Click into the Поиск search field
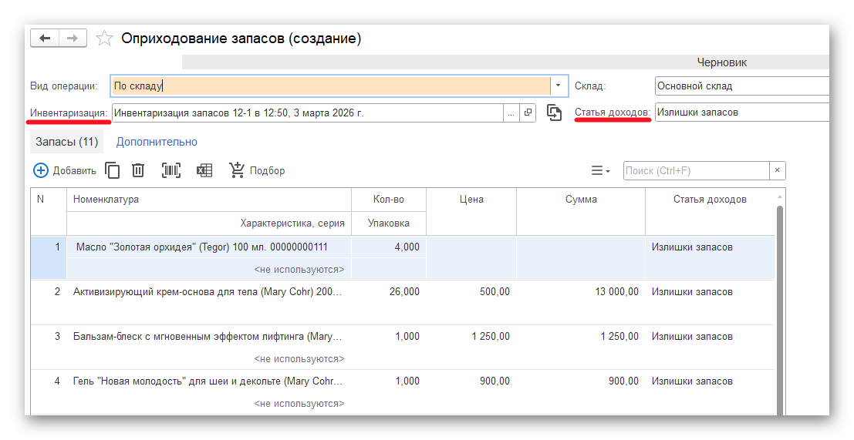This screenshot has height=440, width=854. 695,170
